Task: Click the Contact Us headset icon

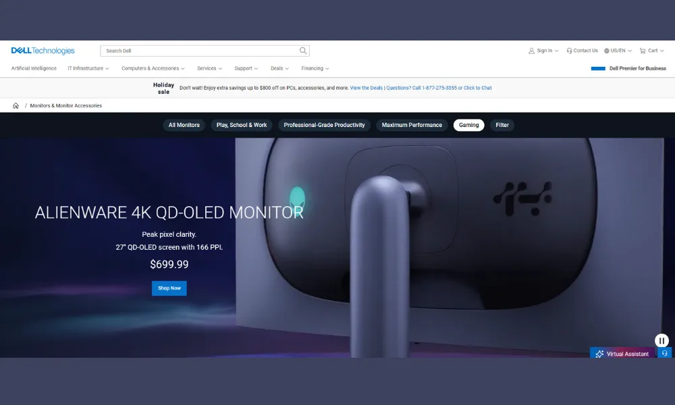Action: (x=569, y=51)
